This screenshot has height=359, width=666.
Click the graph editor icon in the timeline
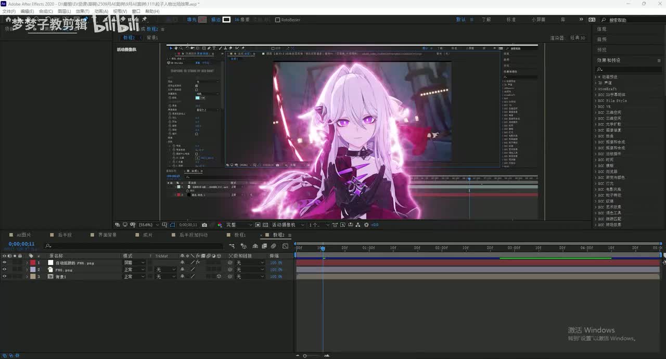(x=285, y=246)
